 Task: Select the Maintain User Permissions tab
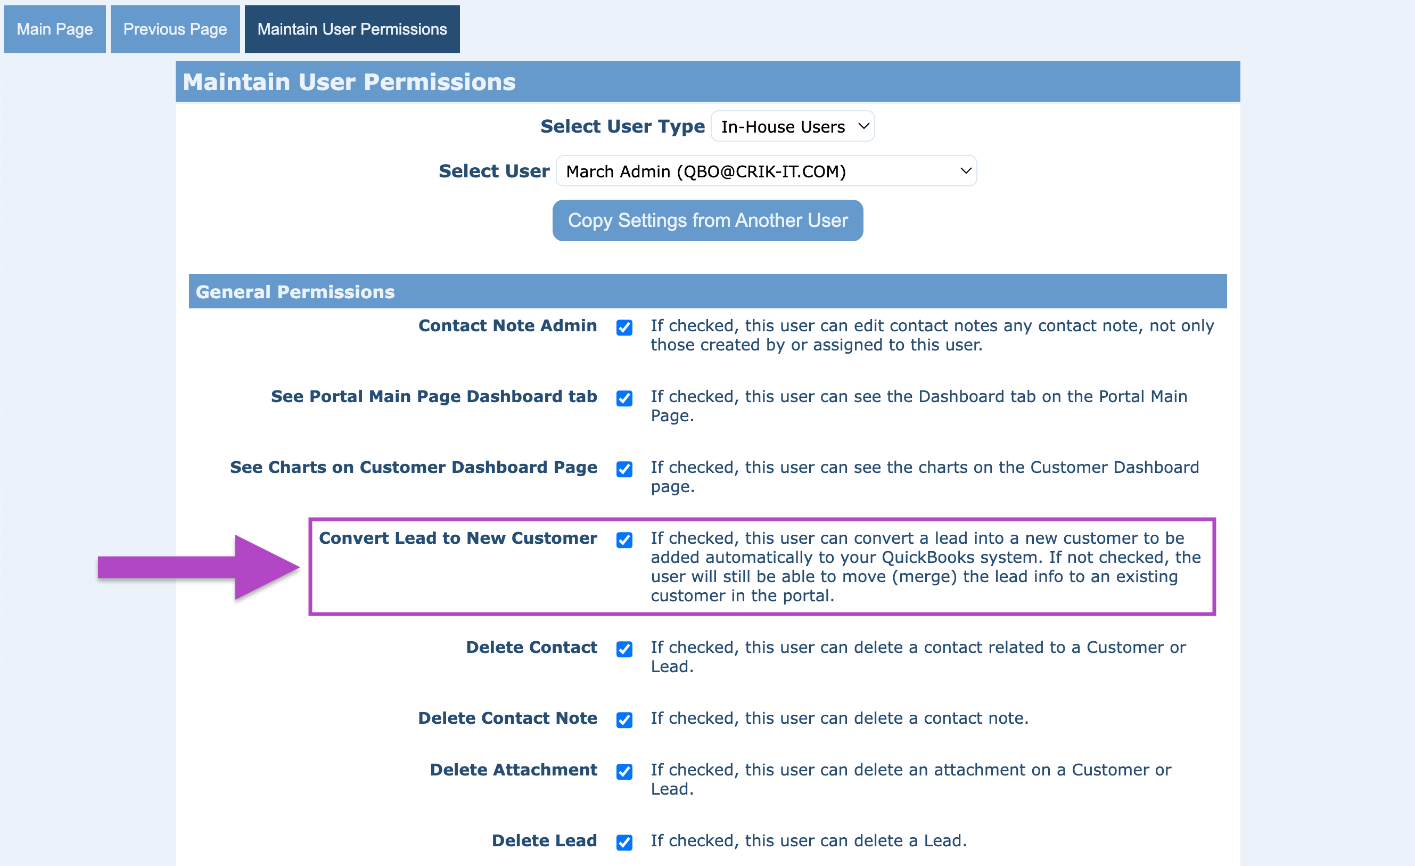pyautogui.click(x=351, y=29)
